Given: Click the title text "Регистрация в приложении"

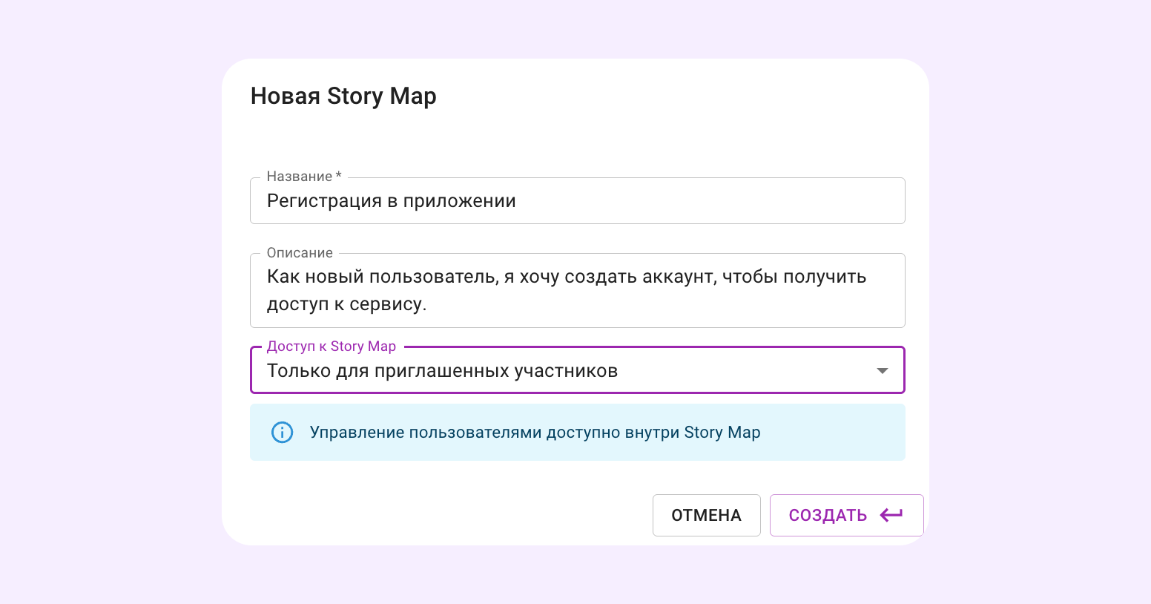Looking at the screenshot, I should (391, 200).
